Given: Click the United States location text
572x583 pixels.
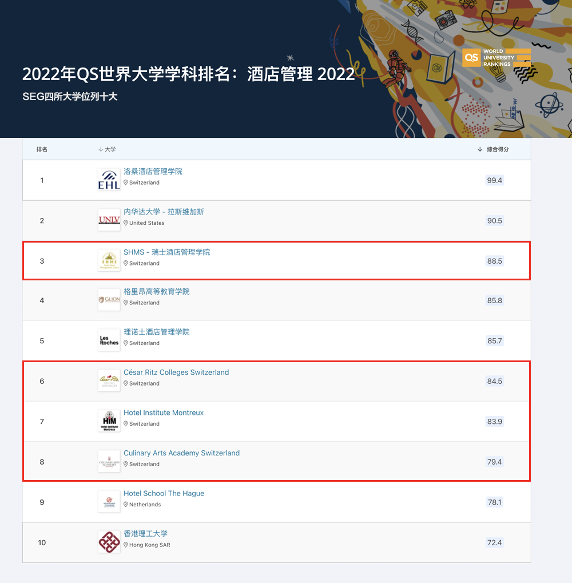Looking at the screenshot, I should 147,223.
